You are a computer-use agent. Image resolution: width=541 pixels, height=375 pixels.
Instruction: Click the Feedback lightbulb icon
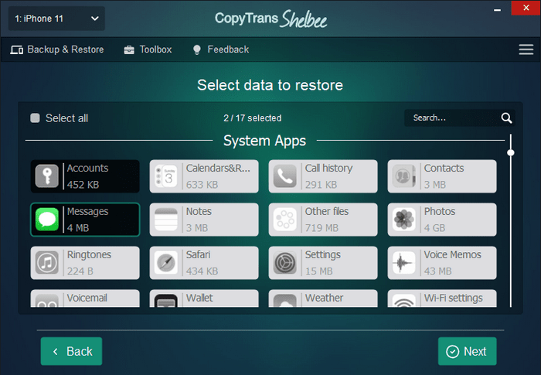pyautogui.click(x=196, y=49)
